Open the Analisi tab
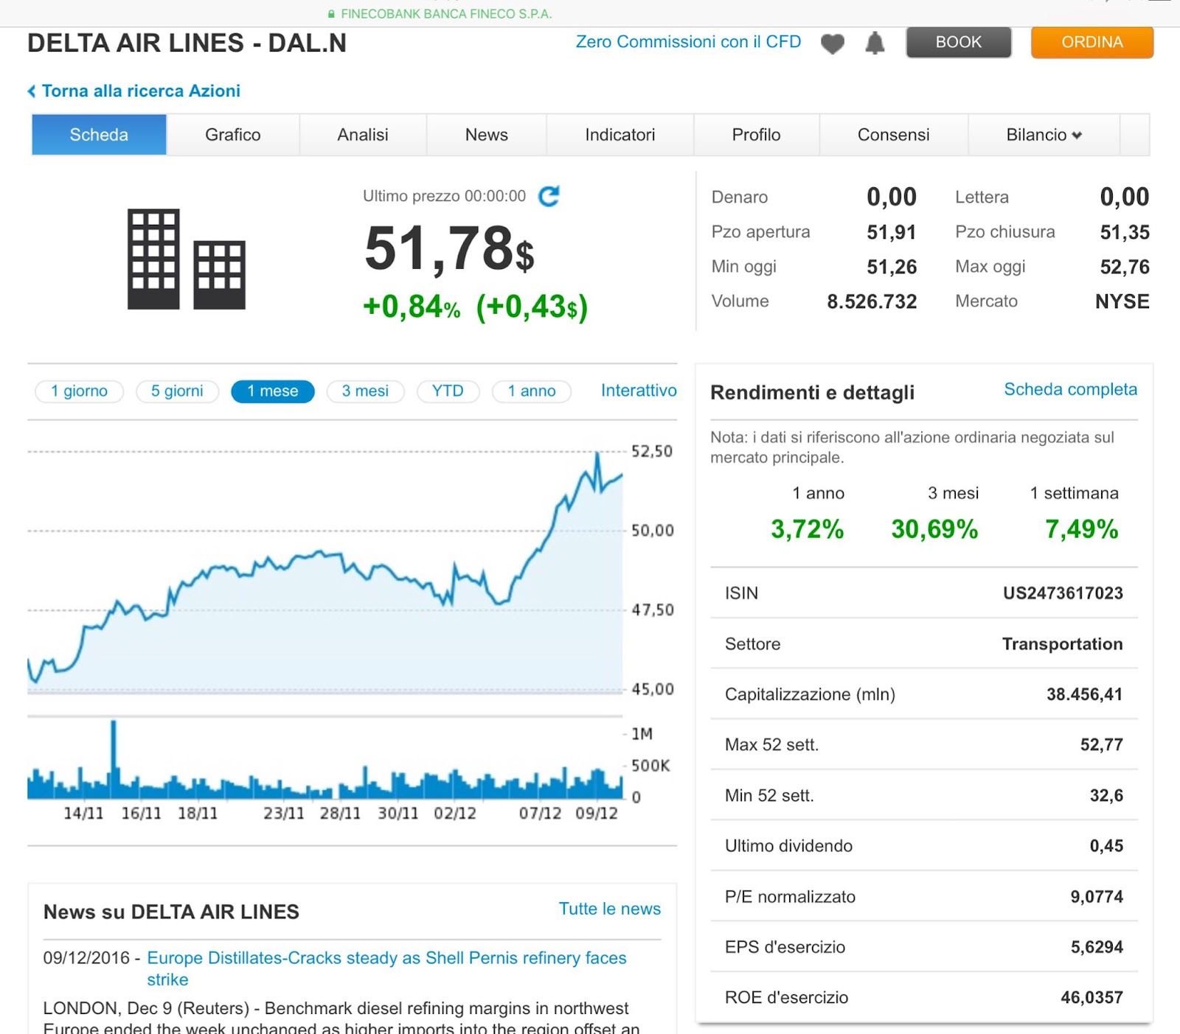Screen dimensions: 1180x1034 coord(363,135)
